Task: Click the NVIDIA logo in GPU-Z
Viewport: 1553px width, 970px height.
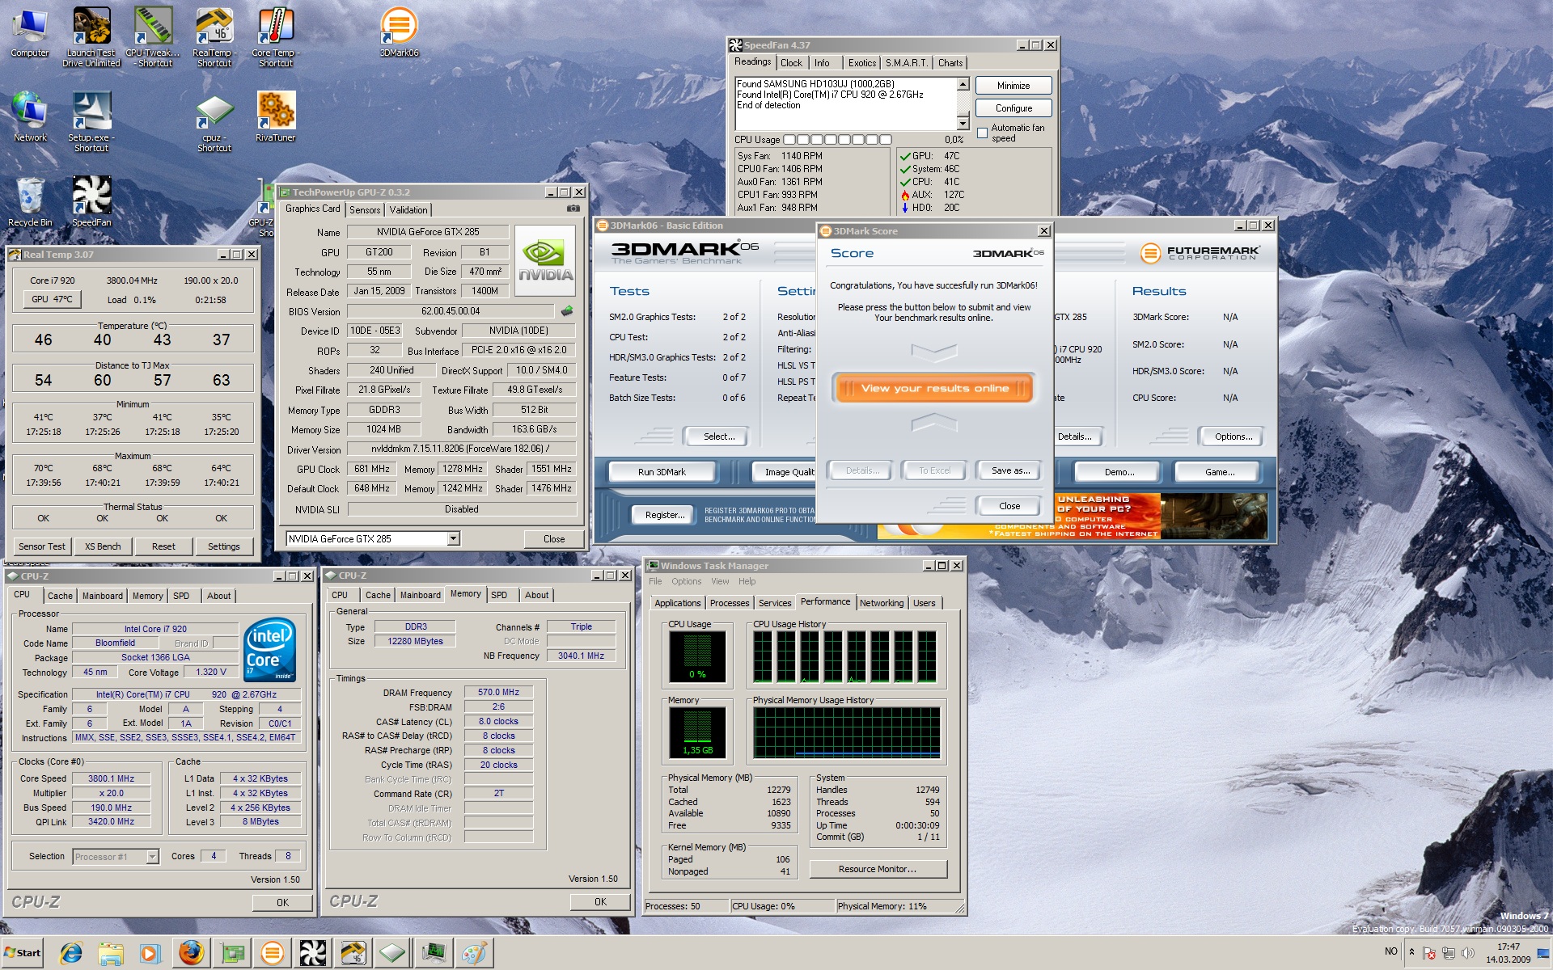Action: (x=545, y=260)
